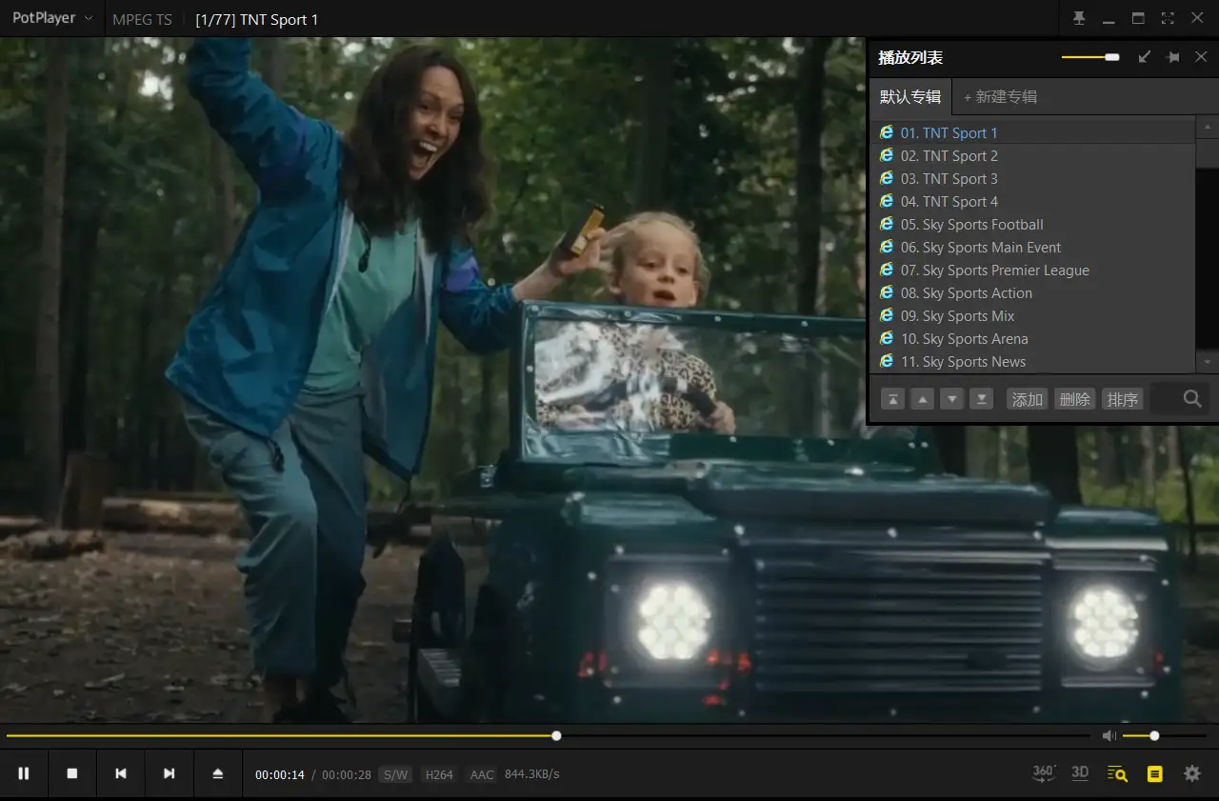
Task: Mute audio with the speaker icon
Action: (1109, 735)
